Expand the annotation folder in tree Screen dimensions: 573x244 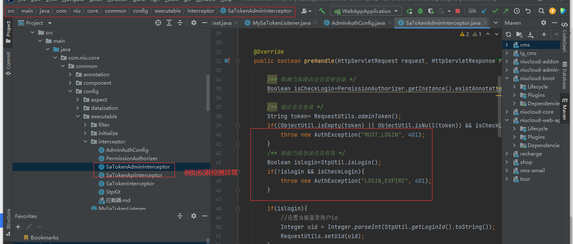click(x=70, y=75)
